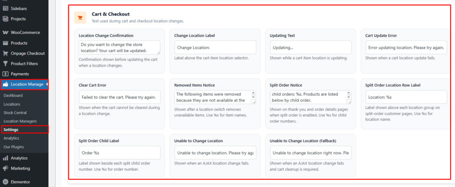Open the Dashboard submenu link
This screenshot has height=187, width=455.
click(13, 95)
